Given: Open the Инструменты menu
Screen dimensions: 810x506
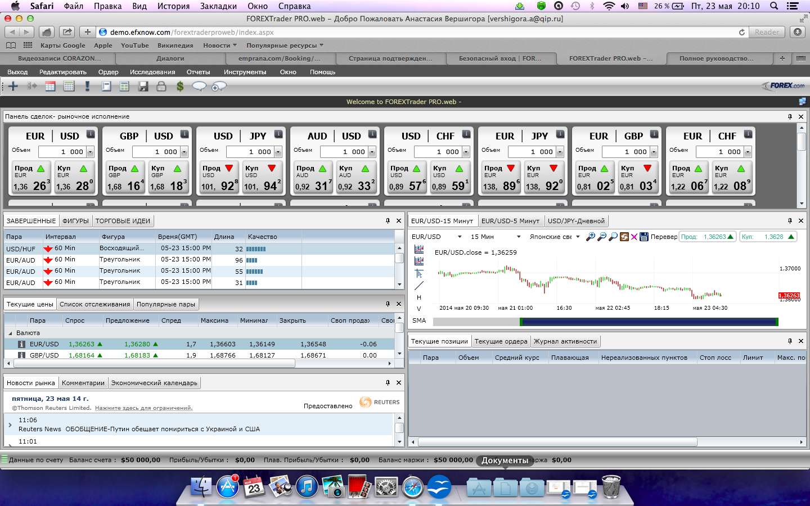Looking at the screenshot, I should (x=245, y=72).
